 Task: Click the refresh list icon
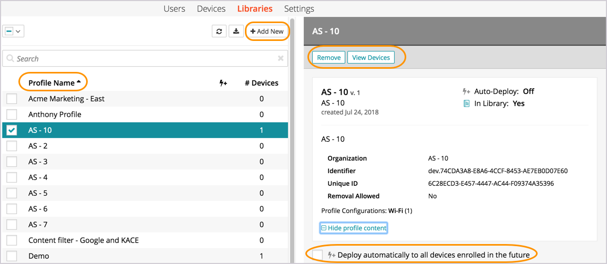pos(219,31)
